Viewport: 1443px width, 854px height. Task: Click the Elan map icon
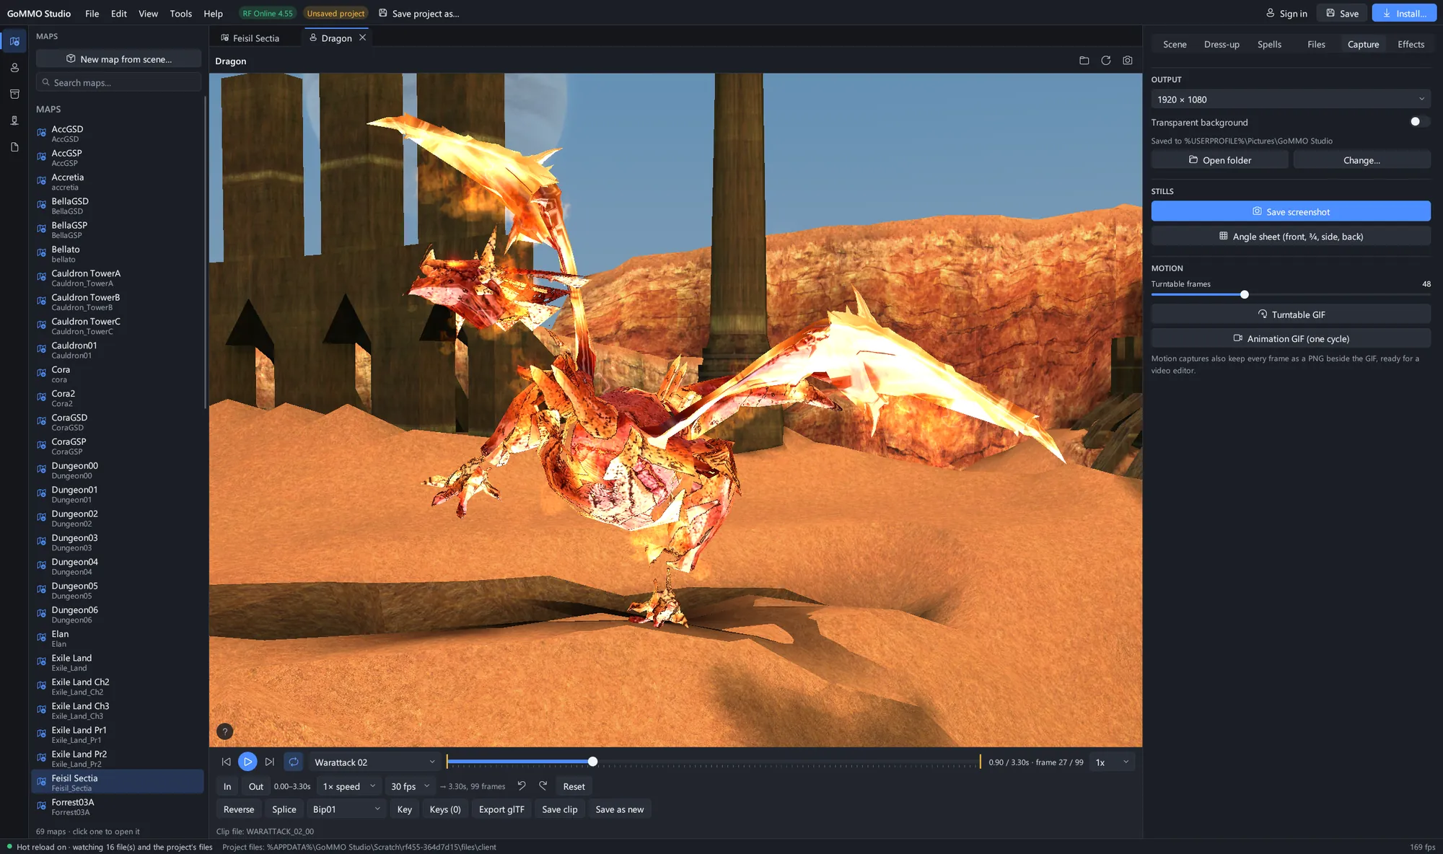tap(42, 638)
